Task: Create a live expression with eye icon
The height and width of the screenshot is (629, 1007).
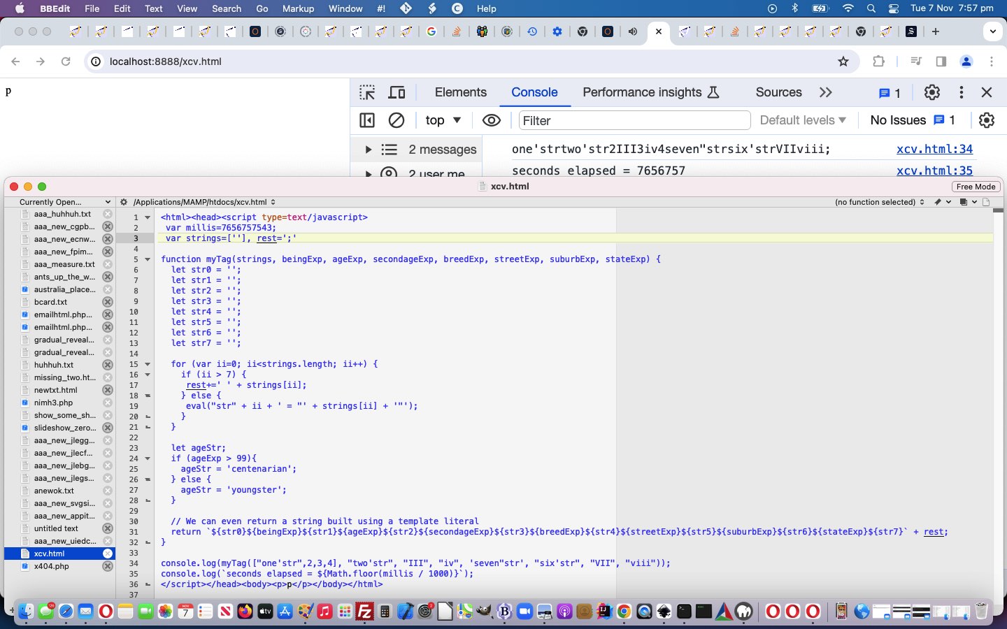Action: [x=492, y=120]
